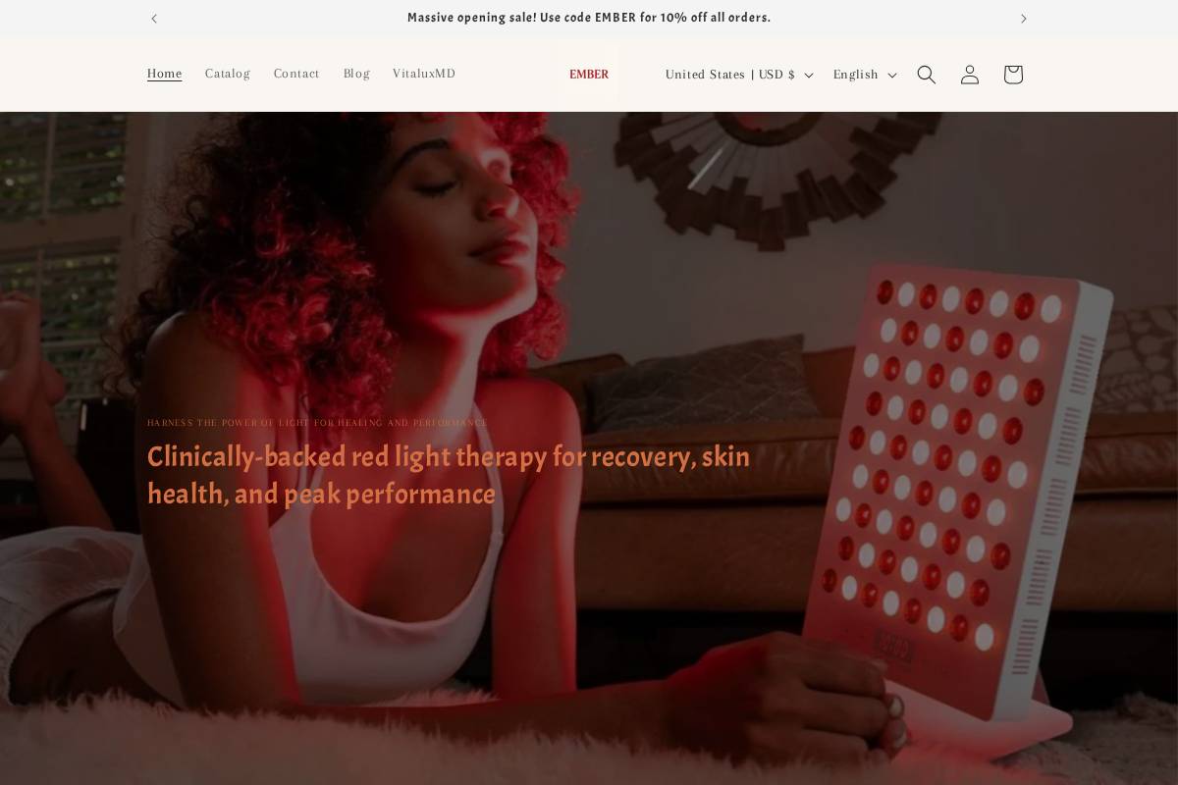Click the Clinically-backed red light therapy headline
The width and height of the screenshot is (1178, 785).
click(x=449, y=476)
